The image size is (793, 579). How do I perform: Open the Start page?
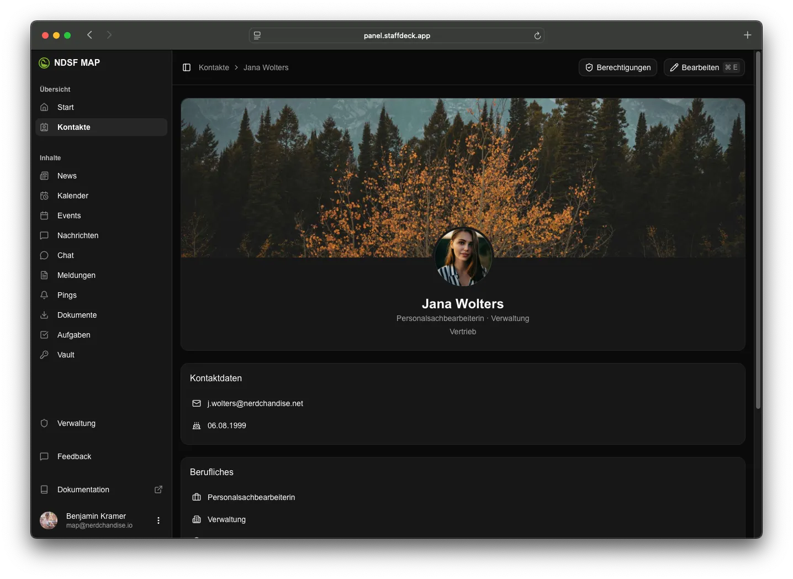click(102, 107)
